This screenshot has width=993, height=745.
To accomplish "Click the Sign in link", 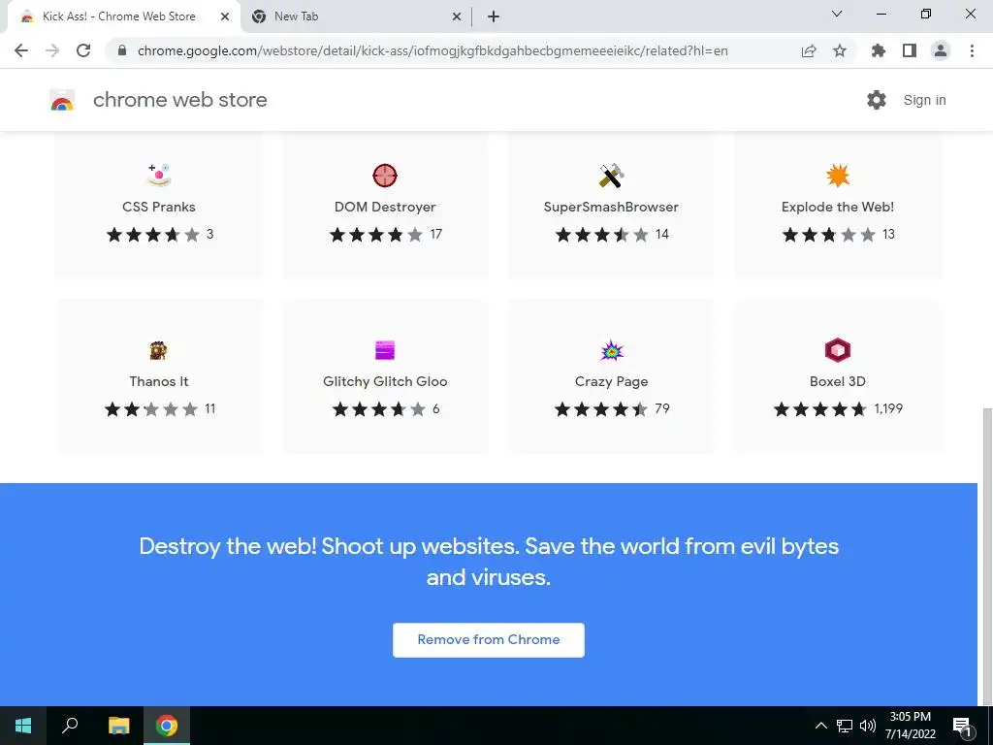I will click(924, 100).
